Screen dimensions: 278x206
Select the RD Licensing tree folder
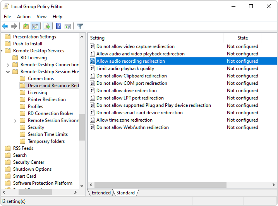[34, 58]
